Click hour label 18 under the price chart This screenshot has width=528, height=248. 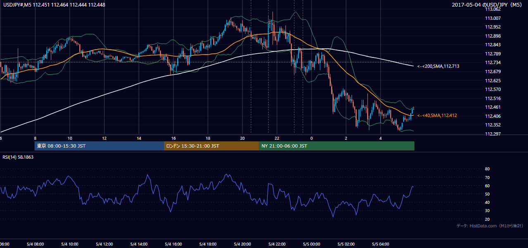208,138
